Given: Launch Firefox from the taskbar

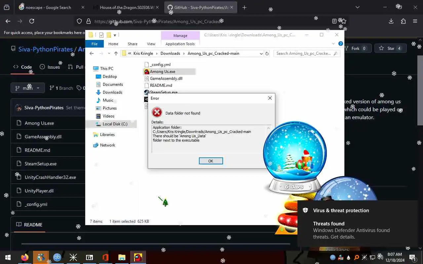Looking at the screenshot, I should (x=25, y=257).
